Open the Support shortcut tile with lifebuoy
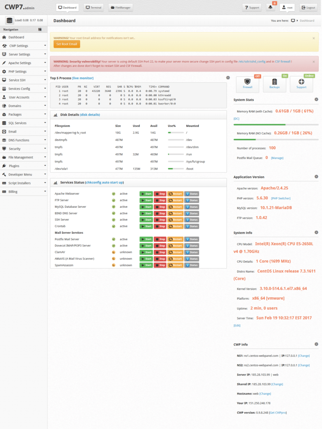This screenshot has width=322, height=429. pos(301,84)
